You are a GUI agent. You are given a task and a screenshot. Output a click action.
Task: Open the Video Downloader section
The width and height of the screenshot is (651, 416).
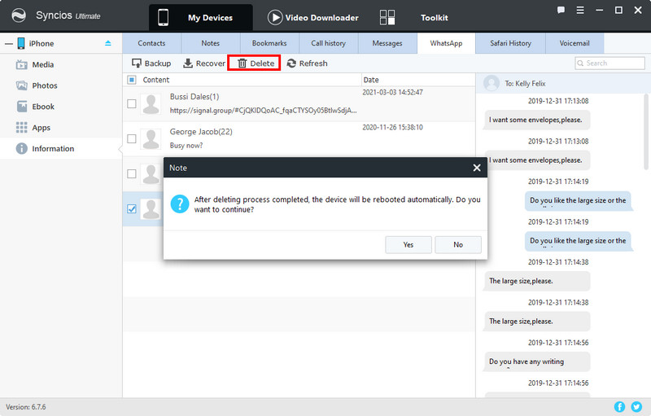[313, 17]
